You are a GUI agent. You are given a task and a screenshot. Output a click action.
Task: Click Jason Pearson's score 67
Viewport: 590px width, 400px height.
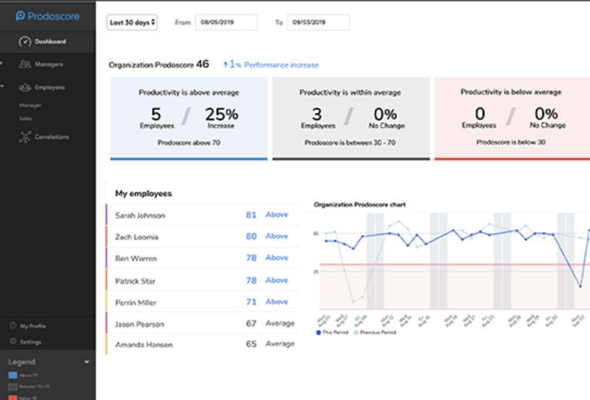pos(251,323)
